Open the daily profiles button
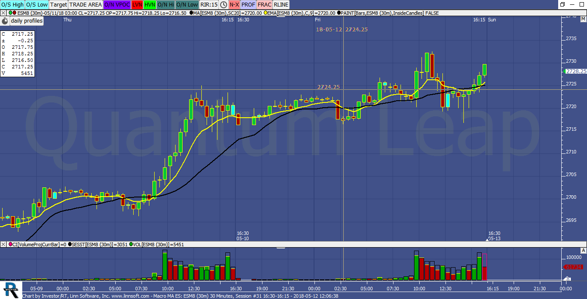This screenshot has width=587, height=299. pos(27,20)
